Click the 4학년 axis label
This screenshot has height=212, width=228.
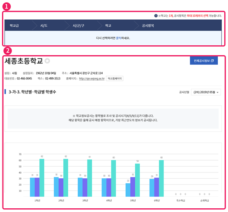(109, 200)
